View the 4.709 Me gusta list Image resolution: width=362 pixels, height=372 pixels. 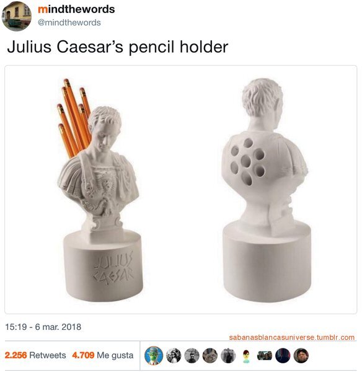tap(103, 355)
